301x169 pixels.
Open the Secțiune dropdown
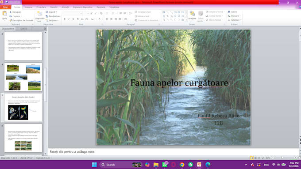click(x=52, y=20)
